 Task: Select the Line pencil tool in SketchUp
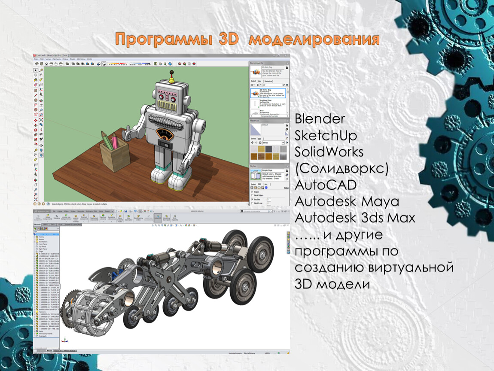point(36,95)
